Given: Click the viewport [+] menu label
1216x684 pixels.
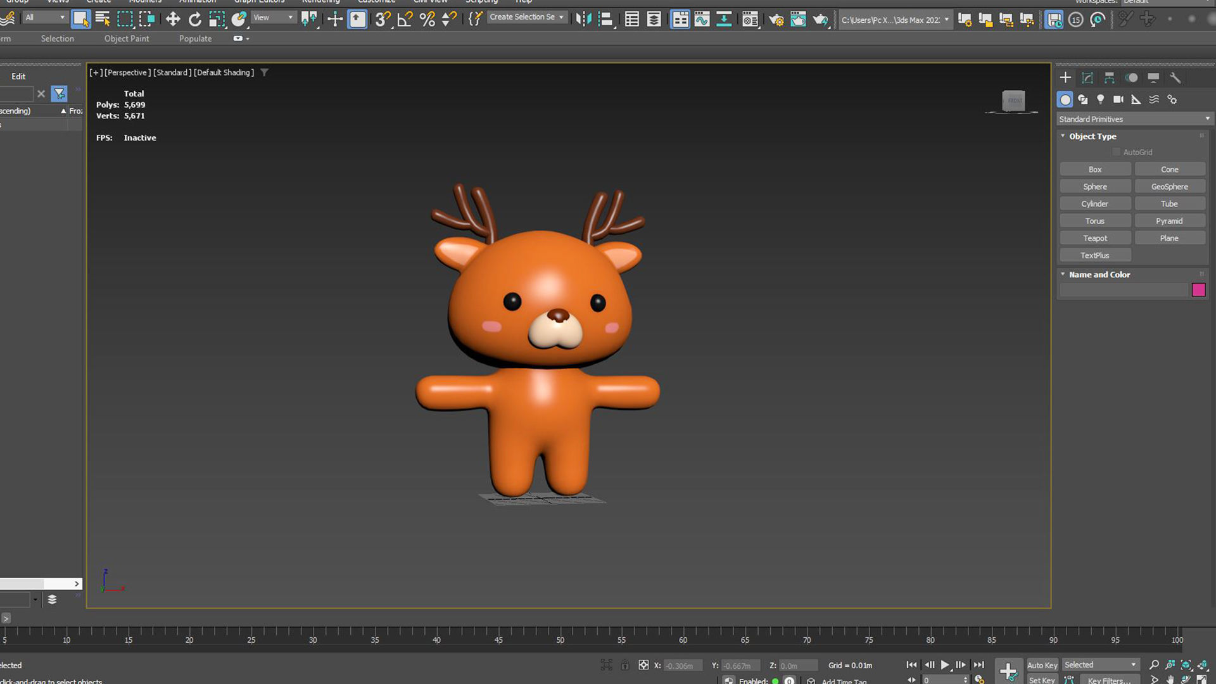Looking at the screenshot, I should pos(96,72).
